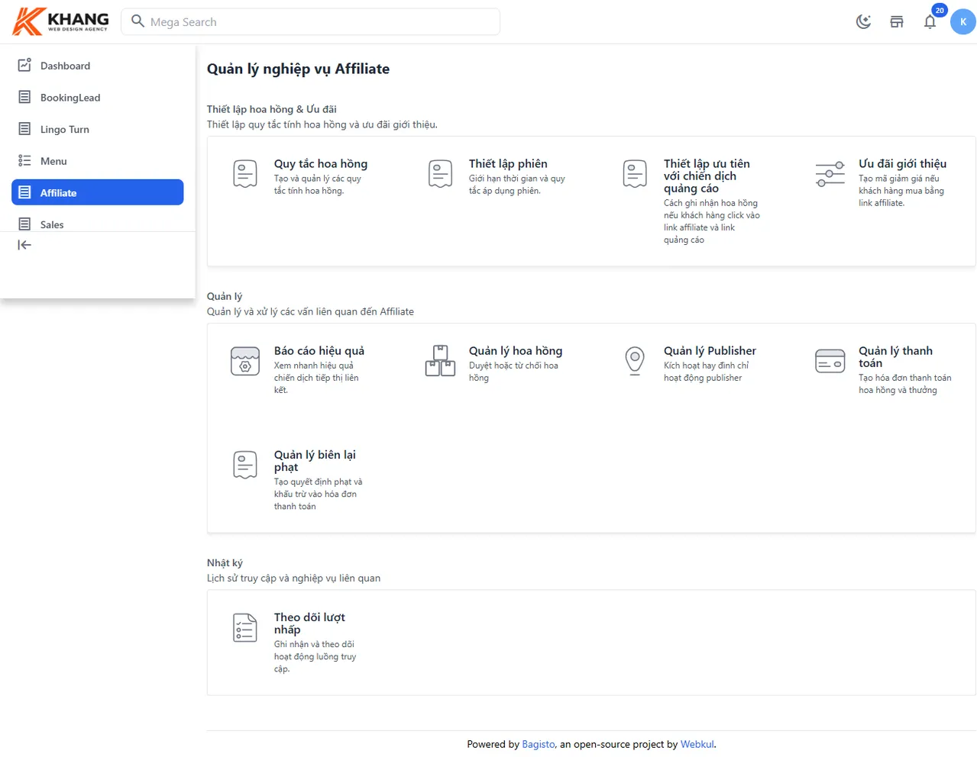
Task: Open notifications bell icon
Action: [x=930, y=21]
